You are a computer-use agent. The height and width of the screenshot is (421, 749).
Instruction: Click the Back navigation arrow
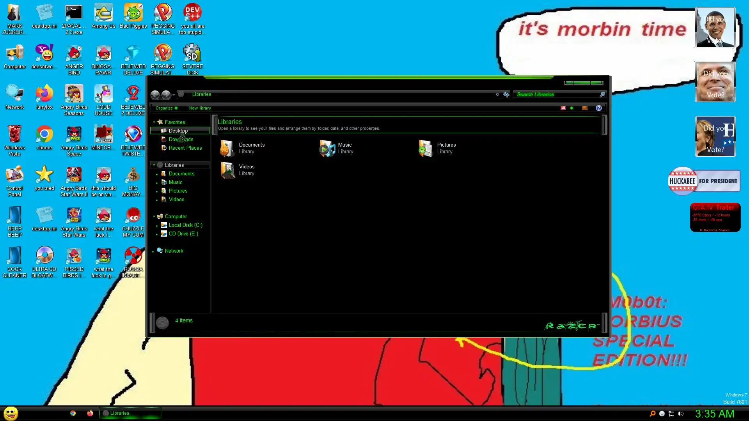point(155,94)
